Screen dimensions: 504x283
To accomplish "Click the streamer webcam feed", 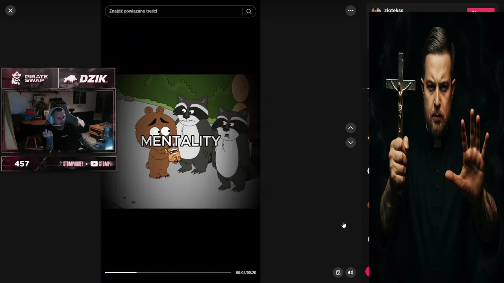I will tap(59, 121).
